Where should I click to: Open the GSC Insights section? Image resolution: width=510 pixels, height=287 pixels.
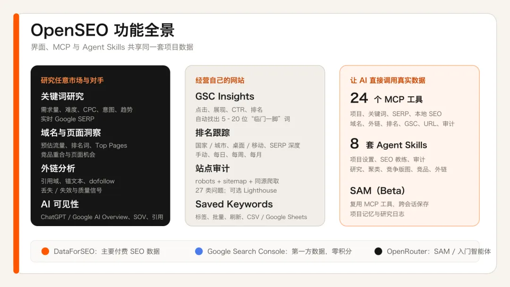(x=225, y=97)
